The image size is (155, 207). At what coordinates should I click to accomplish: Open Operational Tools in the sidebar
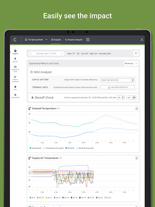pos(15,69)
